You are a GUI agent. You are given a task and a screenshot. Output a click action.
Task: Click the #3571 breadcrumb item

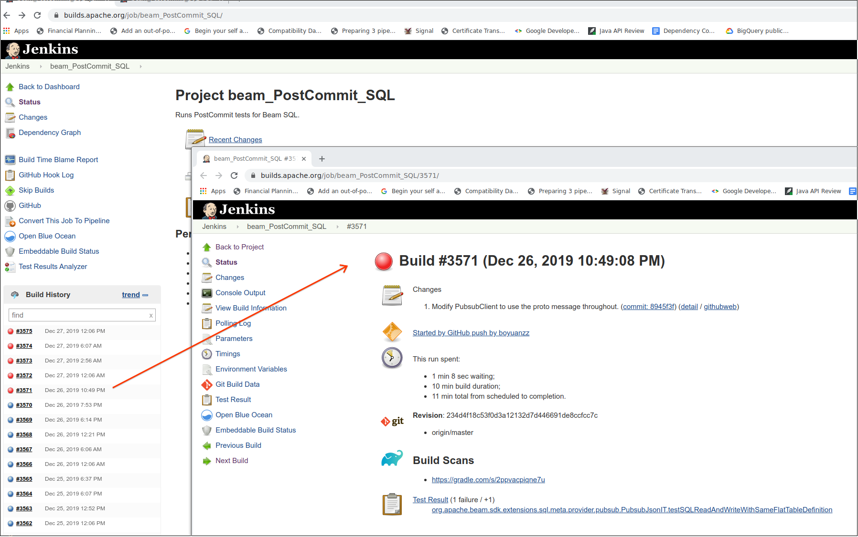point(357,227)
